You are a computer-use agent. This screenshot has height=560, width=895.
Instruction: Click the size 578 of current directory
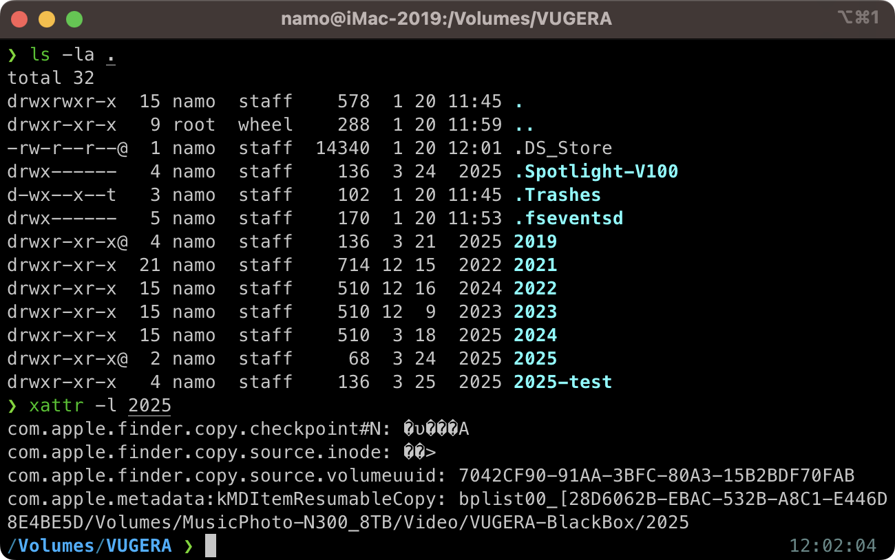pos(353,102)
